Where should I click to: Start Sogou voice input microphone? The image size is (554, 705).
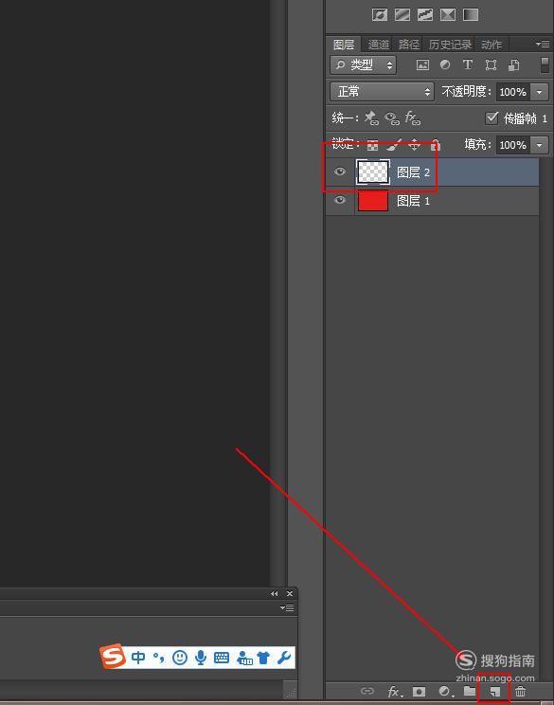pos(201,658)
